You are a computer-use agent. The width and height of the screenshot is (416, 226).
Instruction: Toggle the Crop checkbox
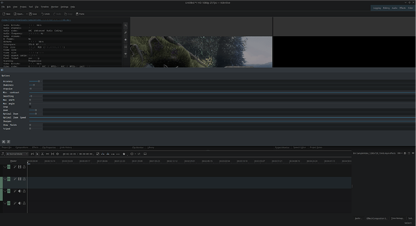tap(30, 107)
